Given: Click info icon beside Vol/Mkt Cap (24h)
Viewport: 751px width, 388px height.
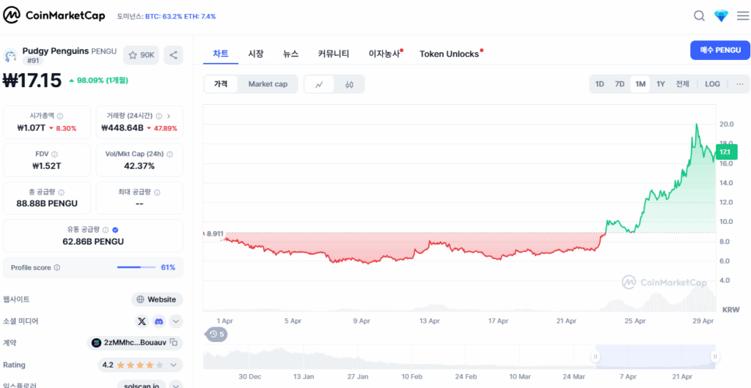Looking at the screenshot, I should click(x=169, y=154).
